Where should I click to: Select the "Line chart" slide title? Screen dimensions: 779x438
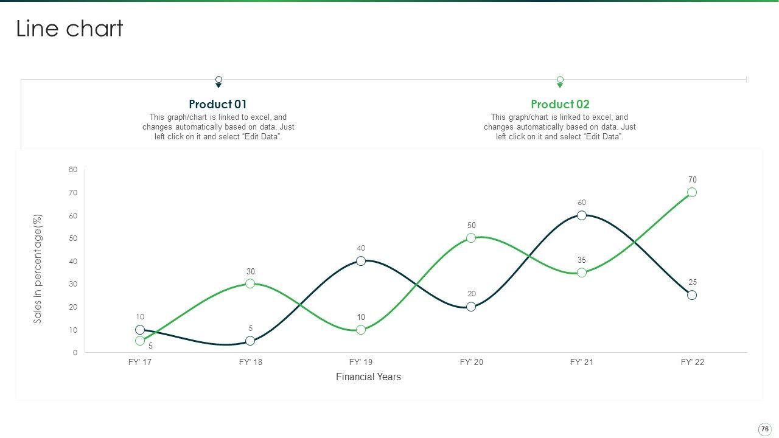tap(69, 29)
